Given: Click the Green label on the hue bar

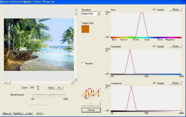Looking at the screenshot, I should (x=136, y=40).
